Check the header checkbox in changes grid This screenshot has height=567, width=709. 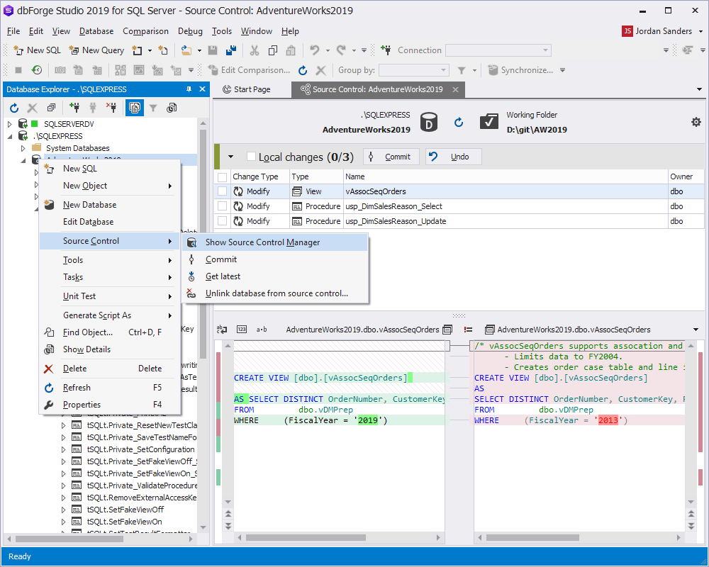click(x=222, y=176)
